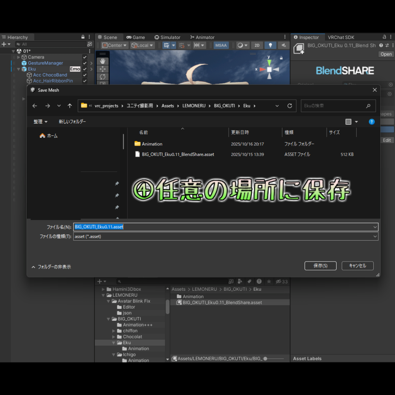Screen dimensions: 395x395
Task: Switch to the Animator tab
Action: [202, 37]
